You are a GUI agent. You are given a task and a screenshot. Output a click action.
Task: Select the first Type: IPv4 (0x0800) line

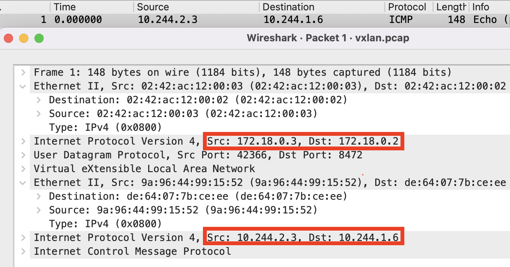click(x=105, y=127)
